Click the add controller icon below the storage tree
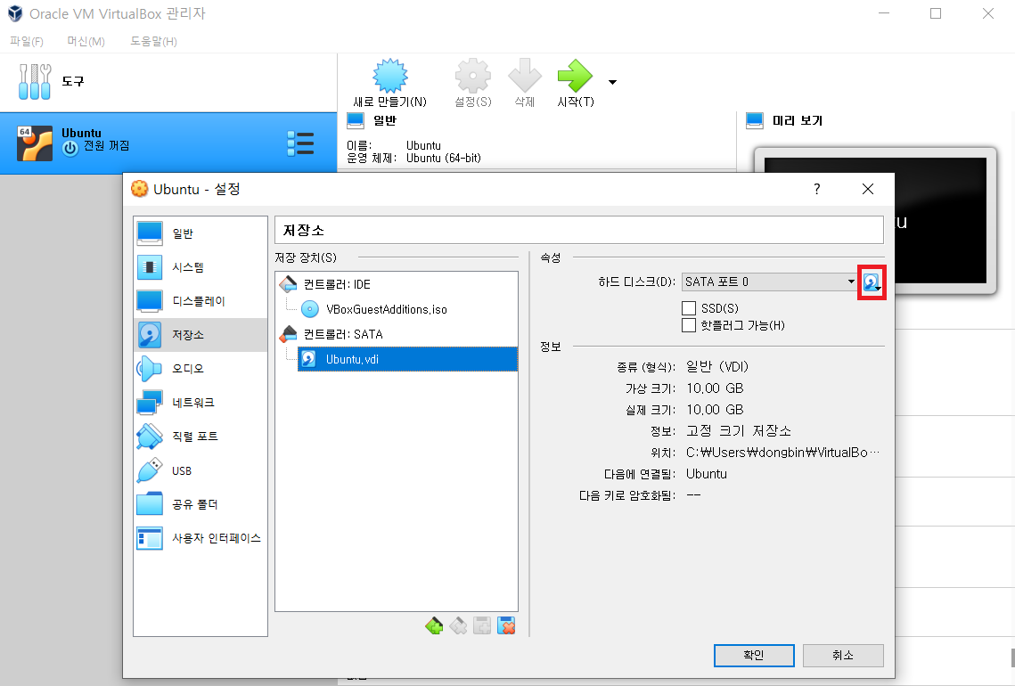Screen dimensions: 1015x686 point(434,625)
